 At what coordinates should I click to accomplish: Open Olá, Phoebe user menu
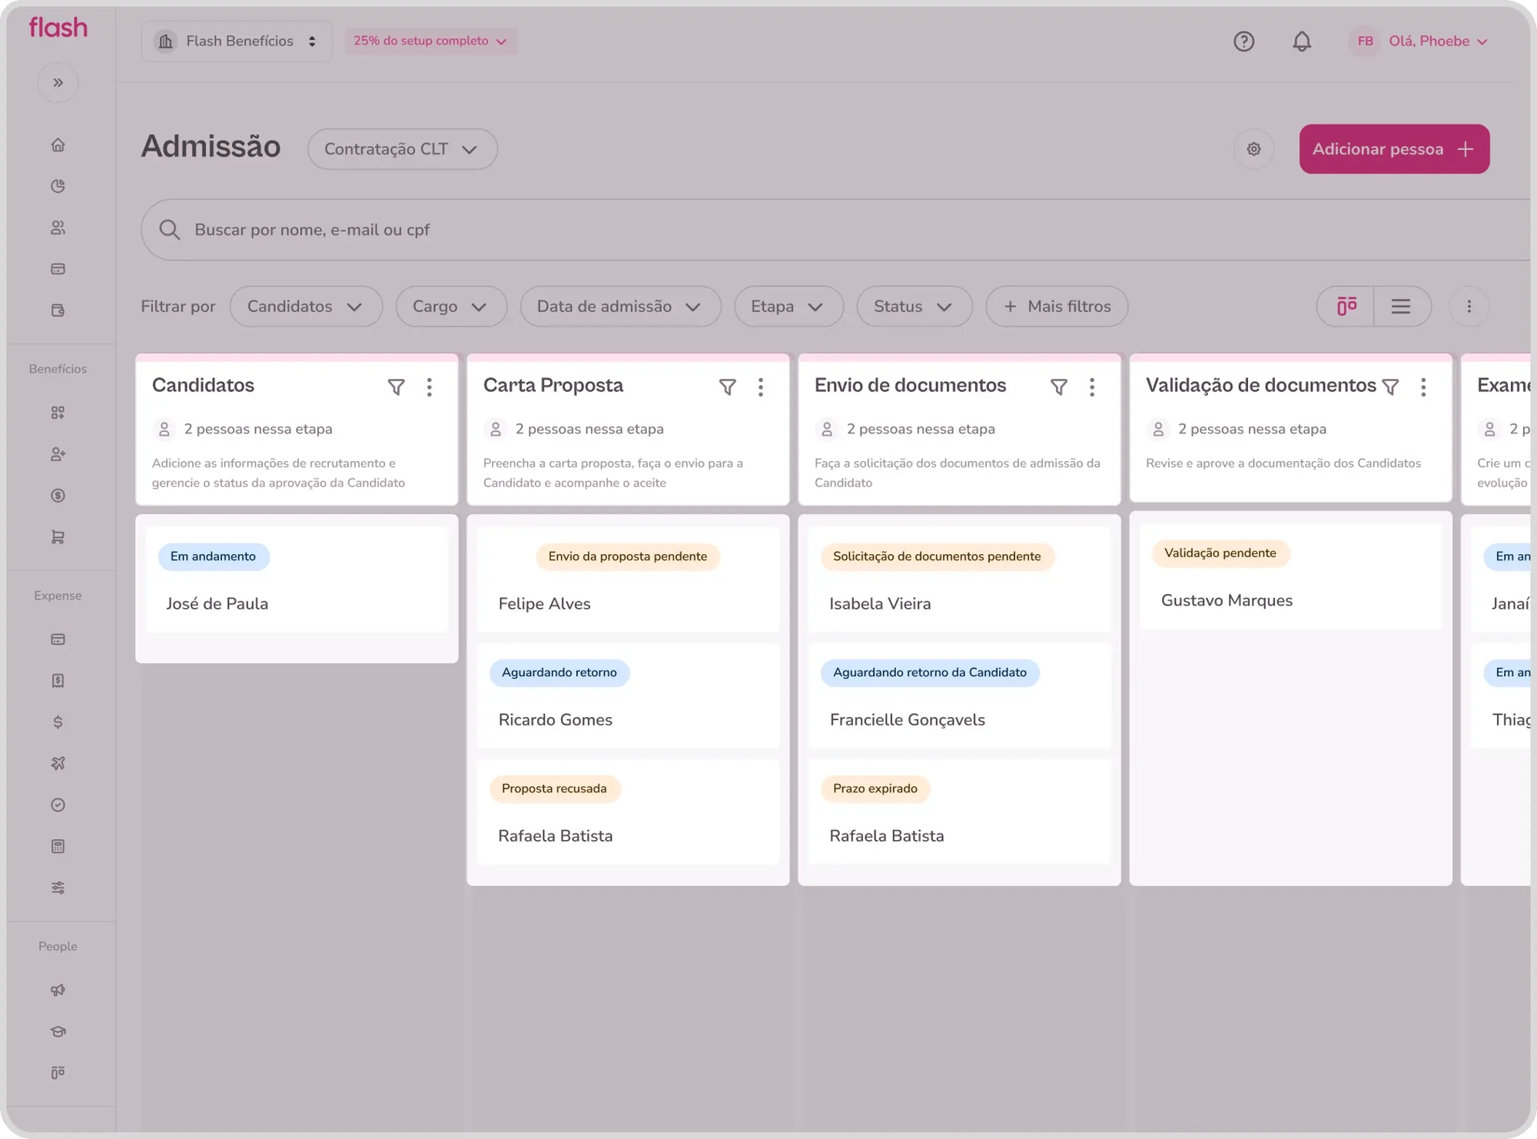tap(1420, 42)
